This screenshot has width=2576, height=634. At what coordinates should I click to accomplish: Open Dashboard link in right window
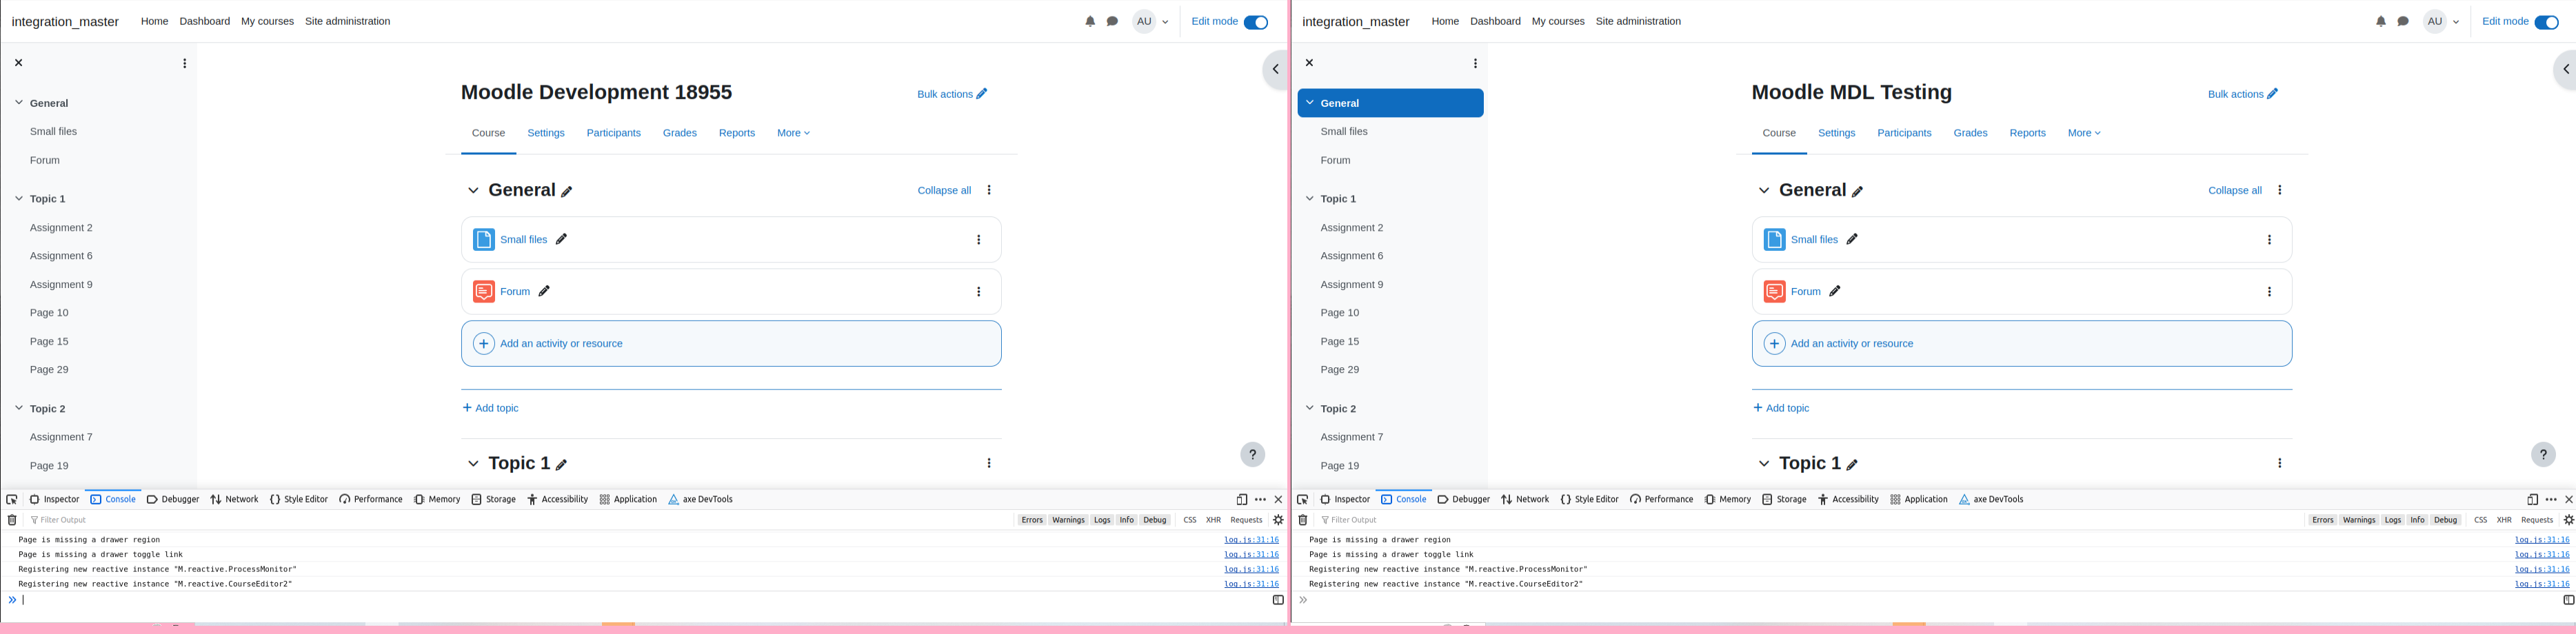click(x=1495, y=21)
